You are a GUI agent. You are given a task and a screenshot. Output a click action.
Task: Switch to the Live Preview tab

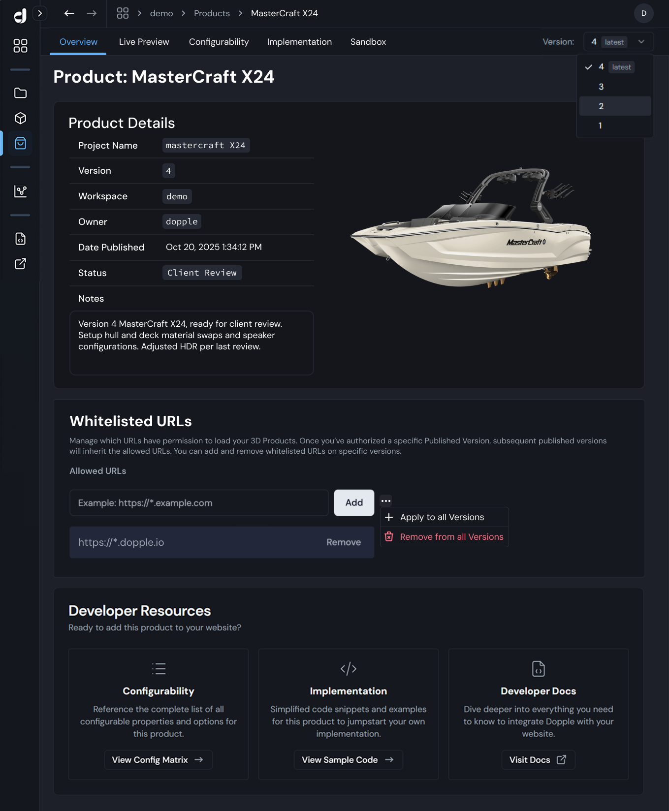click(144, 42)
